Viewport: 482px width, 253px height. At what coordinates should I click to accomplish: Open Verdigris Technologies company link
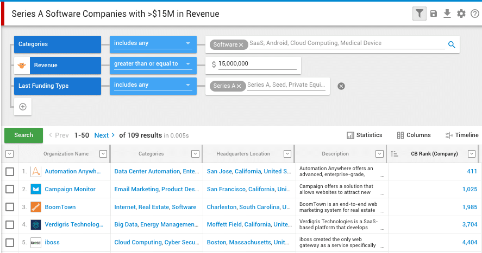(74, 224)
